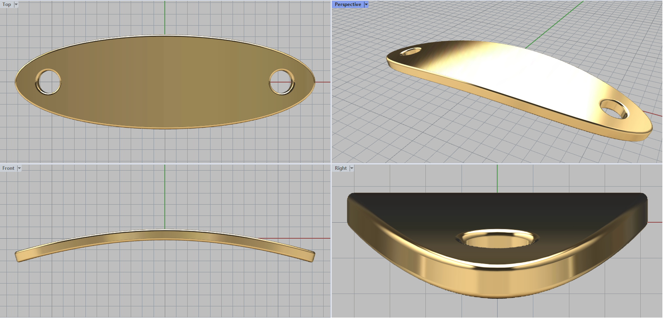This screenshot has width=664, height=320.
Task: Open the Front viewport dropdown arrow
Action: click(x=19, y=168)
